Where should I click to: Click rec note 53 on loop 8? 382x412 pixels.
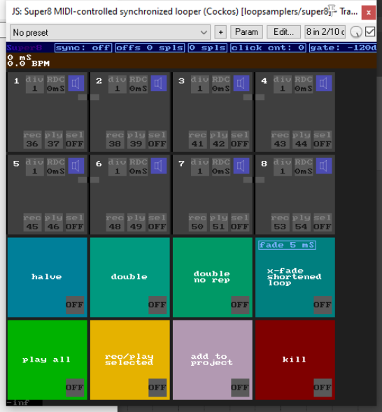click(x=280, y=222)
